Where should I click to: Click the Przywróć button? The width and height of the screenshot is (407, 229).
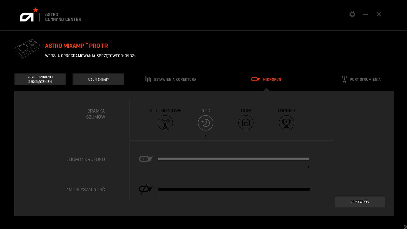coord(360,201)
